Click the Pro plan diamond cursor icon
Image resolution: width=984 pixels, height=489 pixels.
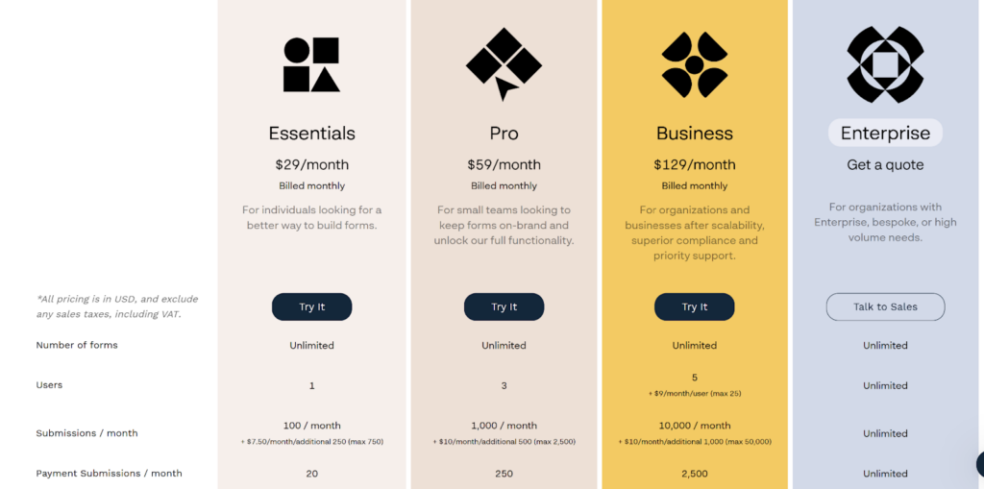504,64
